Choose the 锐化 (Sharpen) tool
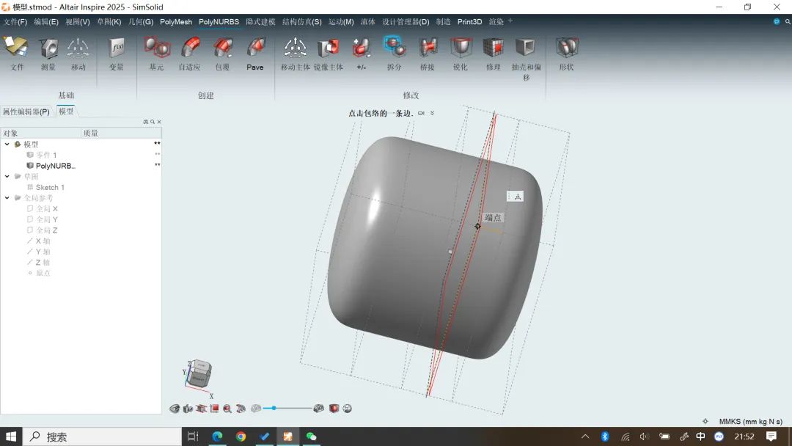792x446 pixels. click(x=460, y=49)
